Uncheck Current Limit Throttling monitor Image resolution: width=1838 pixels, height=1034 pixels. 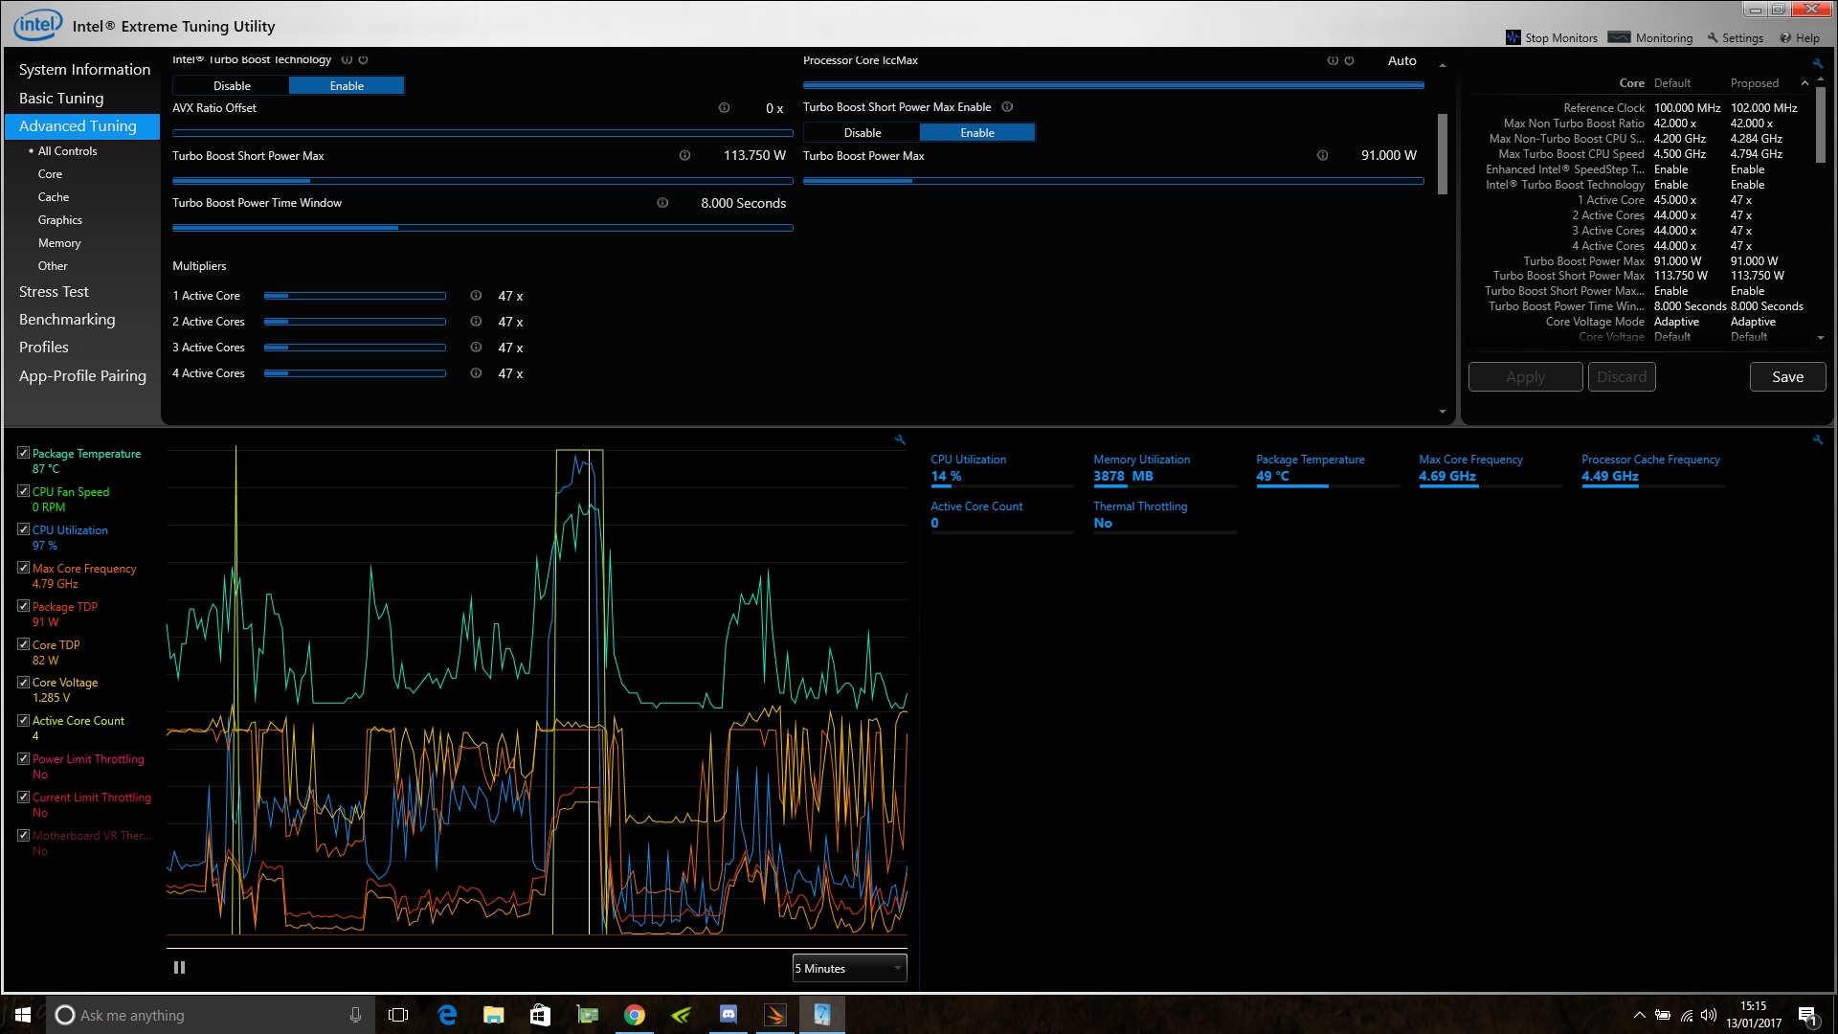click(23, 797)
